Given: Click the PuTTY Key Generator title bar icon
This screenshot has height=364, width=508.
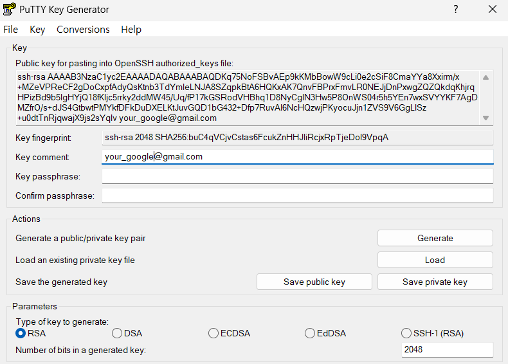Looking at the screenshot, I should click(x=9, y=9).
